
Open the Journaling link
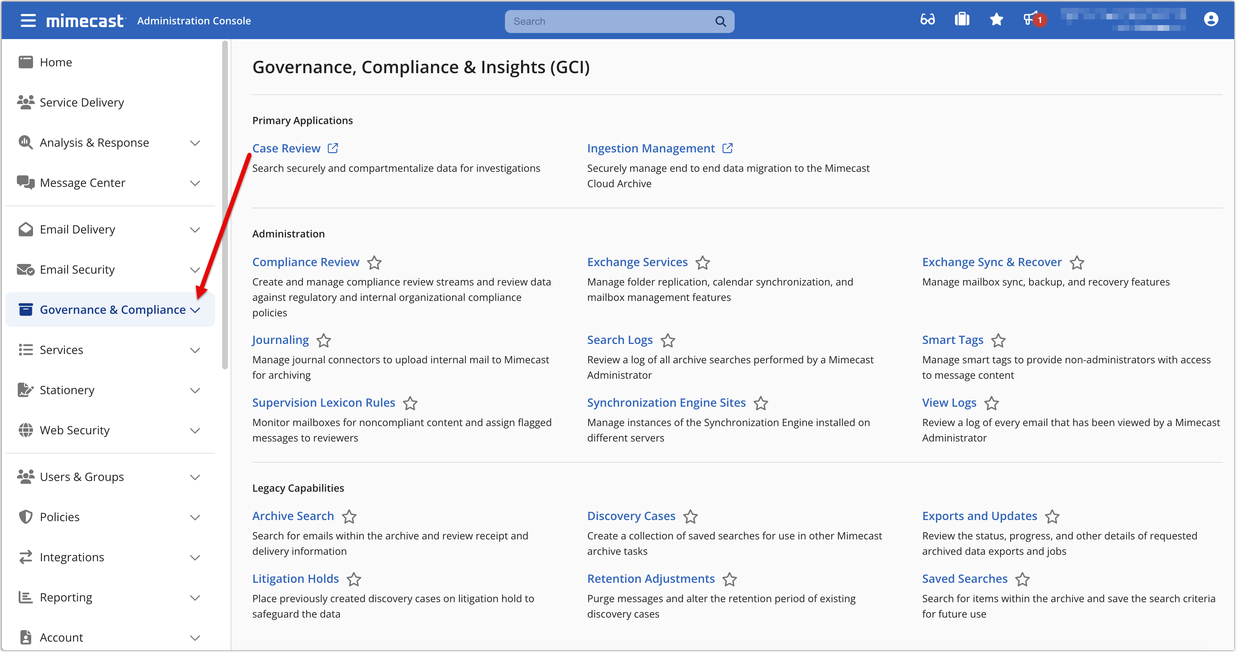click(280, 340)
